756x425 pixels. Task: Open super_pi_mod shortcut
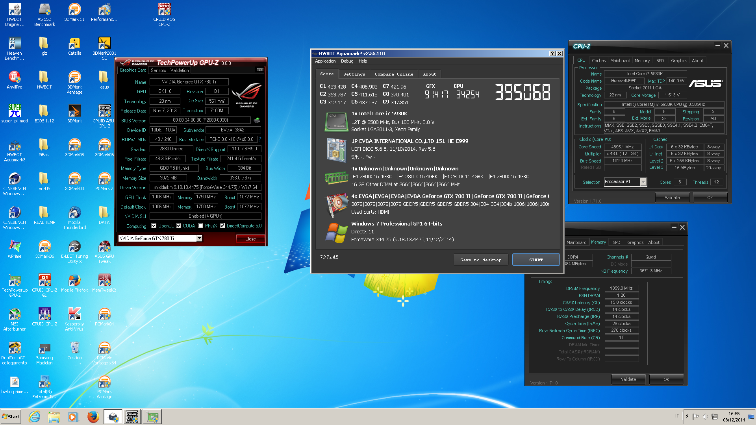pyautogui.click(x=15, y=113)
